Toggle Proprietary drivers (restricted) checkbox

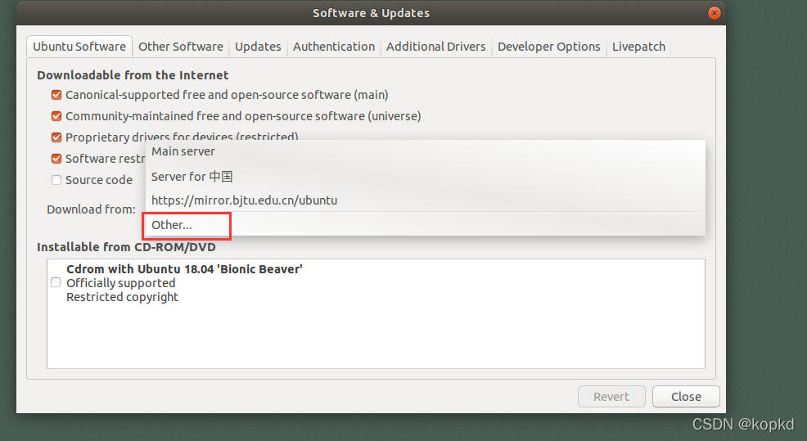click(x=56, y=137)
